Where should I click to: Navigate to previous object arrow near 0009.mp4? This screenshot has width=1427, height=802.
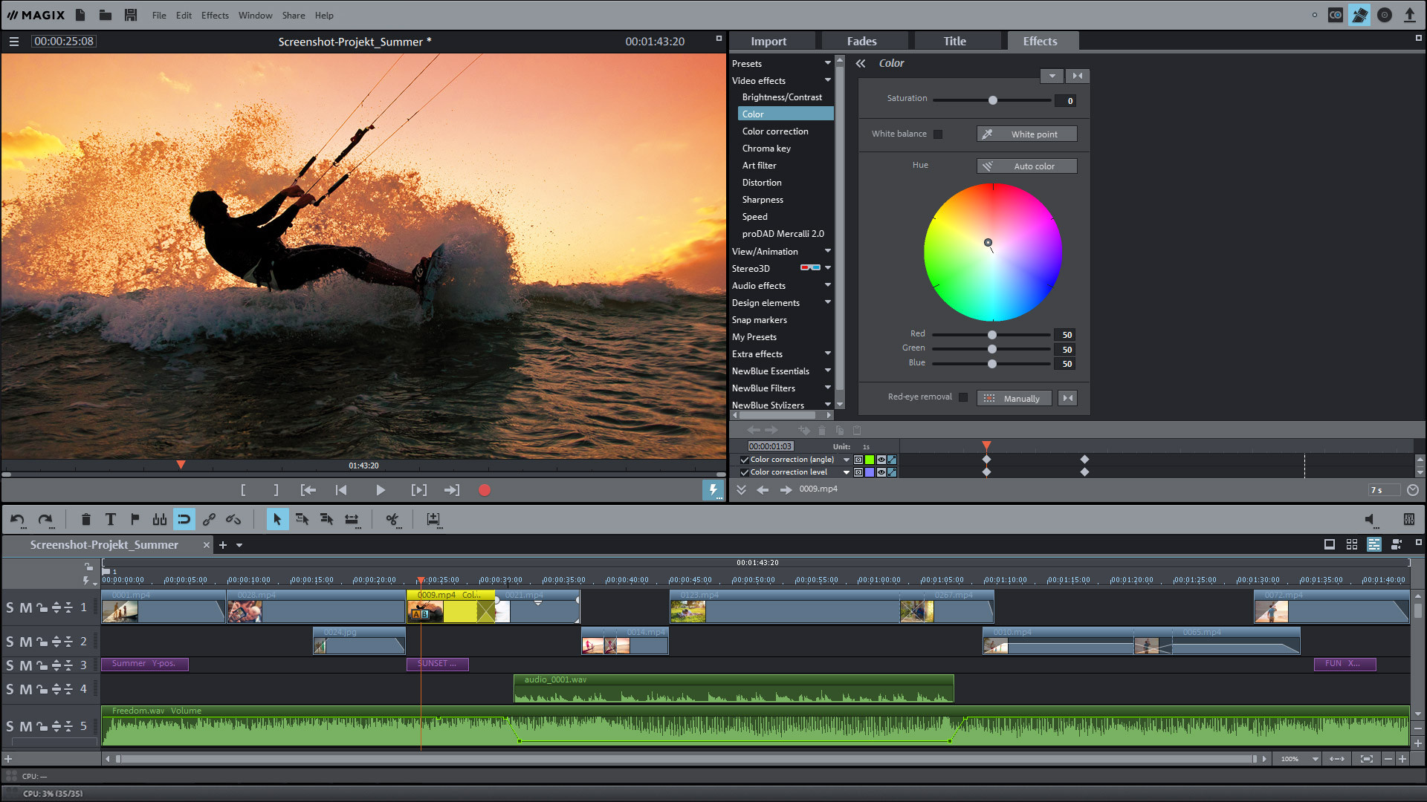coord(763,489)
